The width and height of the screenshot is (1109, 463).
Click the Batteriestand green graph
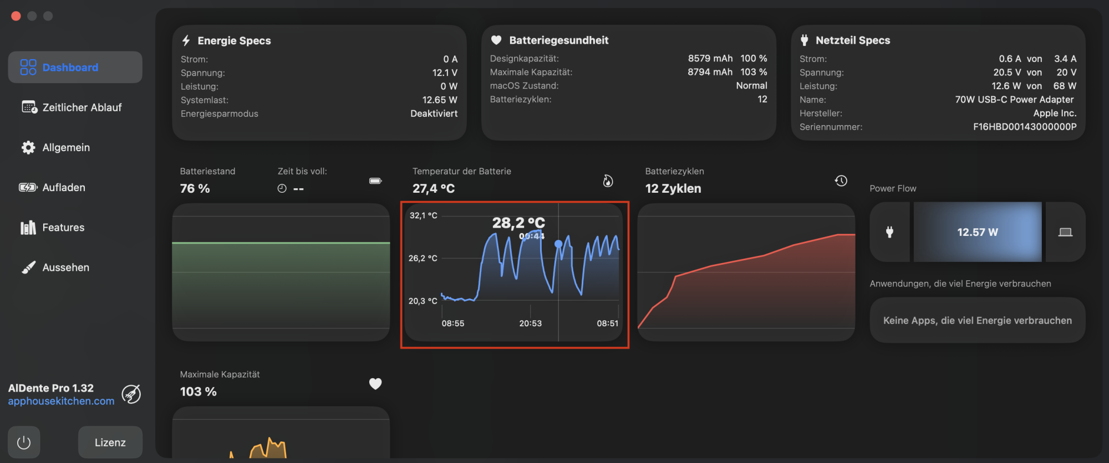tap(281, 272)
